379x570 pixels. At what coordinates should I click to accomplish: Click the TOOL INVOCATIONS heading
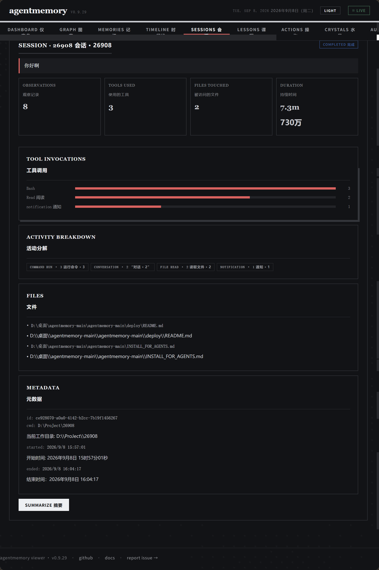coord(56,159)
